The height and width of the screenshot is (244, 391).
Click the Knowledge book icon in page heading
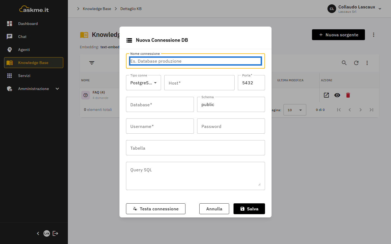84,35
